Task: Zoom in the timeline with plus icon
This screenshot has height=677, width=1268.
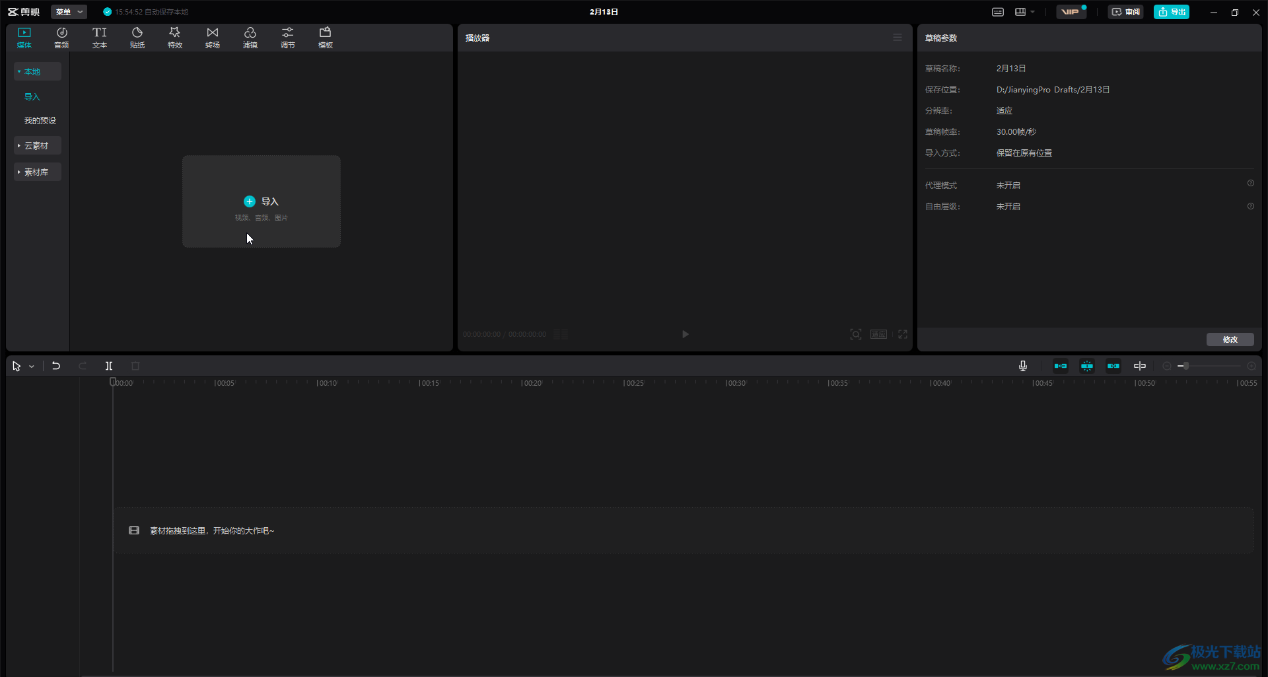Action: coord(1251,366)
